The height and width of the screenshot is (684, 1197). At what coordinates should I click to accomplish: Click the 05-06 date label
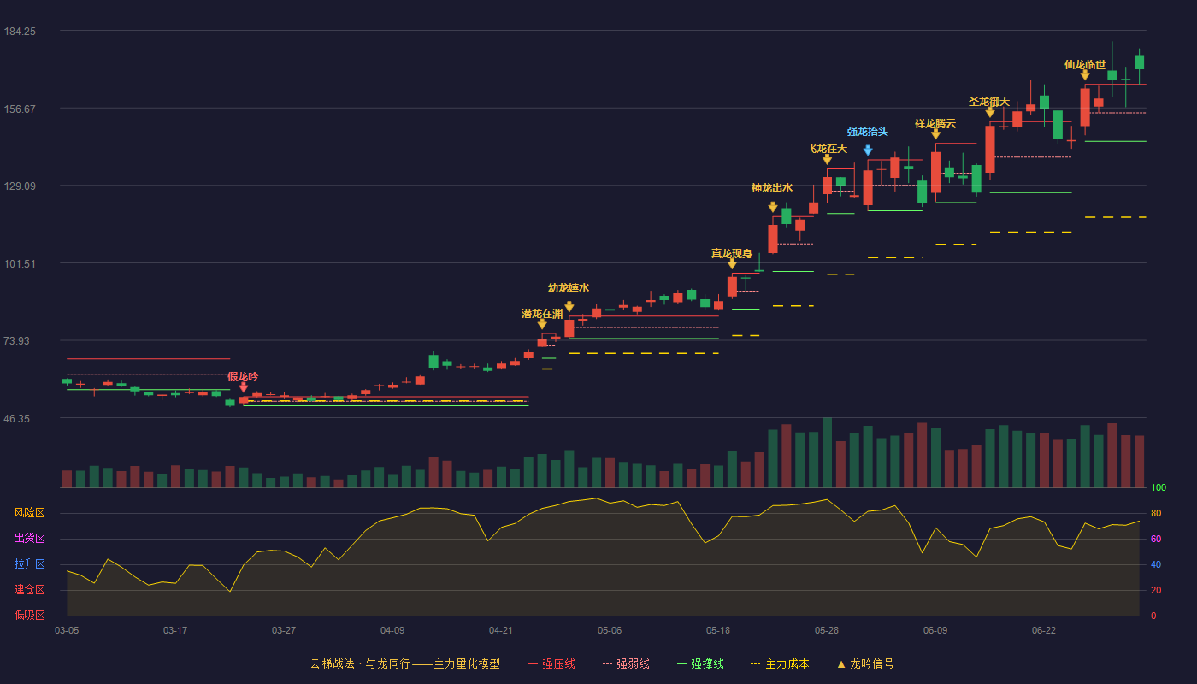[x=610, y=630]
